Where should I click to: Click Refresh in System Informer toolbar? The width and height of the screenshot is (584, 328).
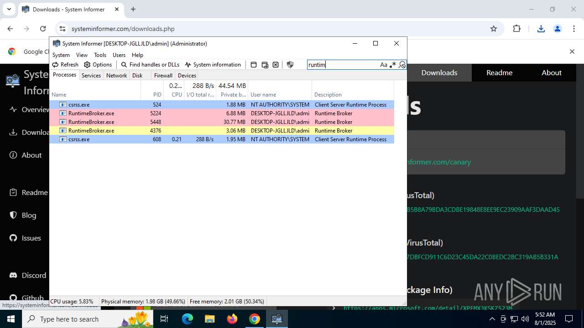coord(65,65)
